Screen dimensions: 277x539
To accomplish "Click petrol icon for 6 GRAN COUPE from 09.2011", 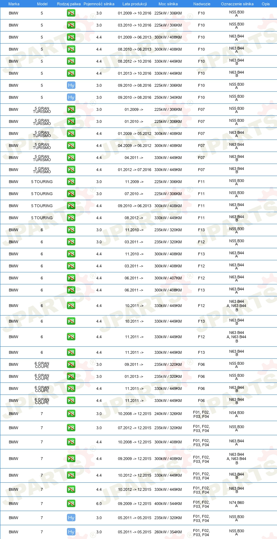I will [71, 364].
